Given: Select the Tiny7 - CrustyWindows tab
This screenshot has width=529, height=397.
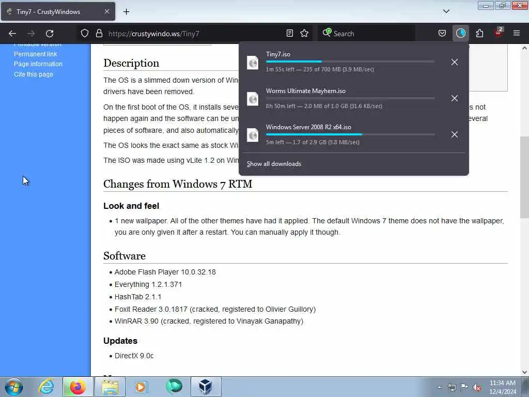Looking at the screenshot, I should point(58,11).
